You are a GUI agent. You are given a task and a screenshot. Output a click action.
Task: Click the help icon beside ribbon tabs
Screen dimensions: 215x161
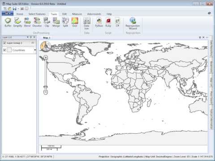(x=209, y=13)
